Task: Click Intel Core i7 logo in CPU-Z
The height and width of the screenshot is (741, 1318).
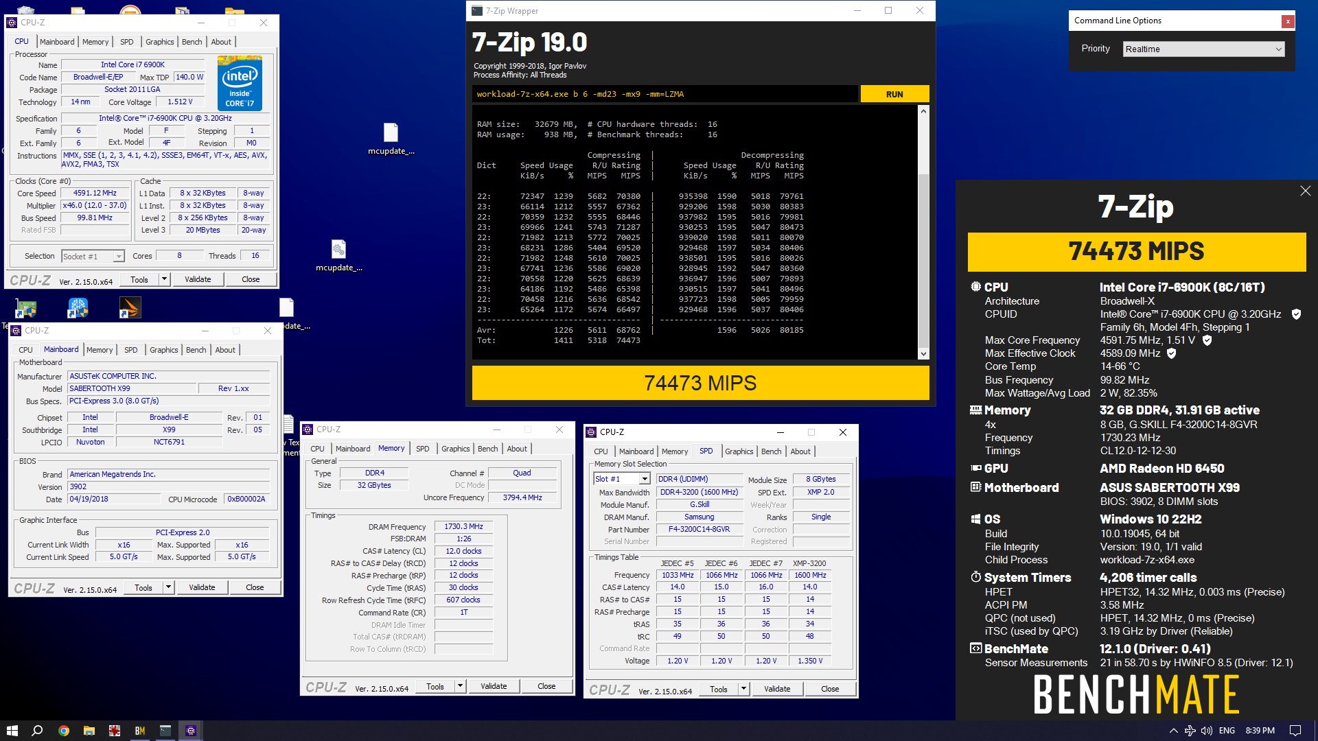Action: pos(240,83)
